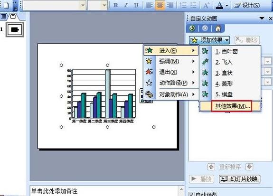Choose 其他效果(M)... from submenu
273x196 pixels.
[x=232, y=106]
